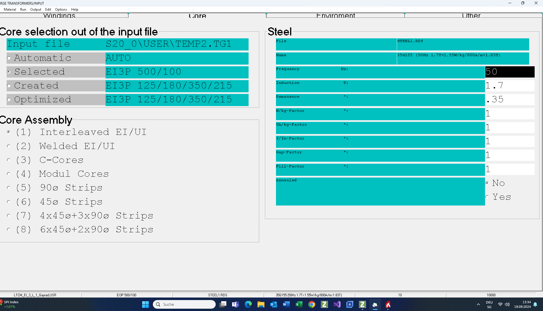Open Task View from the taskbar
Image resolution: width=543 pixels, height=311 pixels.
223,304
